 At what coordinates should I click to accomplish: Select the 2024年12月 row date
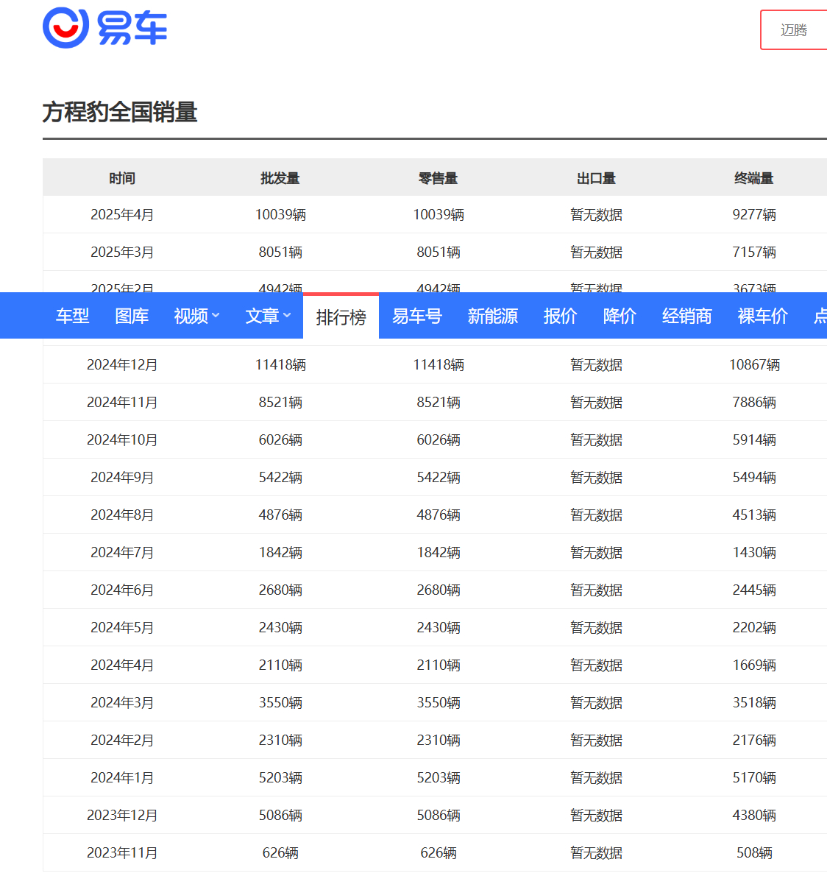(122, 364)
